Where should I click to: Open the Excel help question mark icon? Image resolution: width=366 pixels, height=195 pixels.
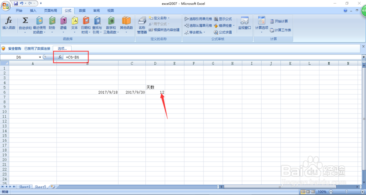346,11
